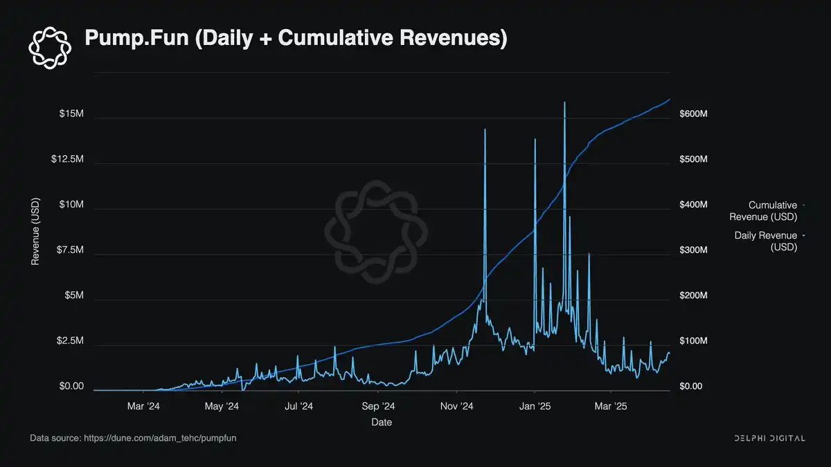The image size is (831, 467).
Task: Click the tallest daily revenue spike above $15M
Action: 564,104
